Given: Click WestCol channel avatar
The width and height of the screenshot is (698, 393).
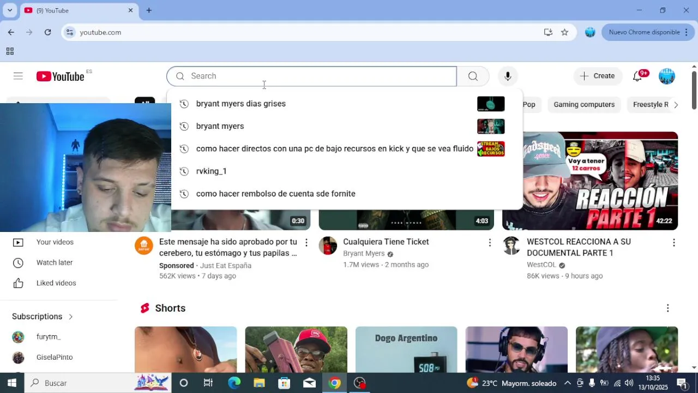Looking at the screenshot, I should coord(512,246).
